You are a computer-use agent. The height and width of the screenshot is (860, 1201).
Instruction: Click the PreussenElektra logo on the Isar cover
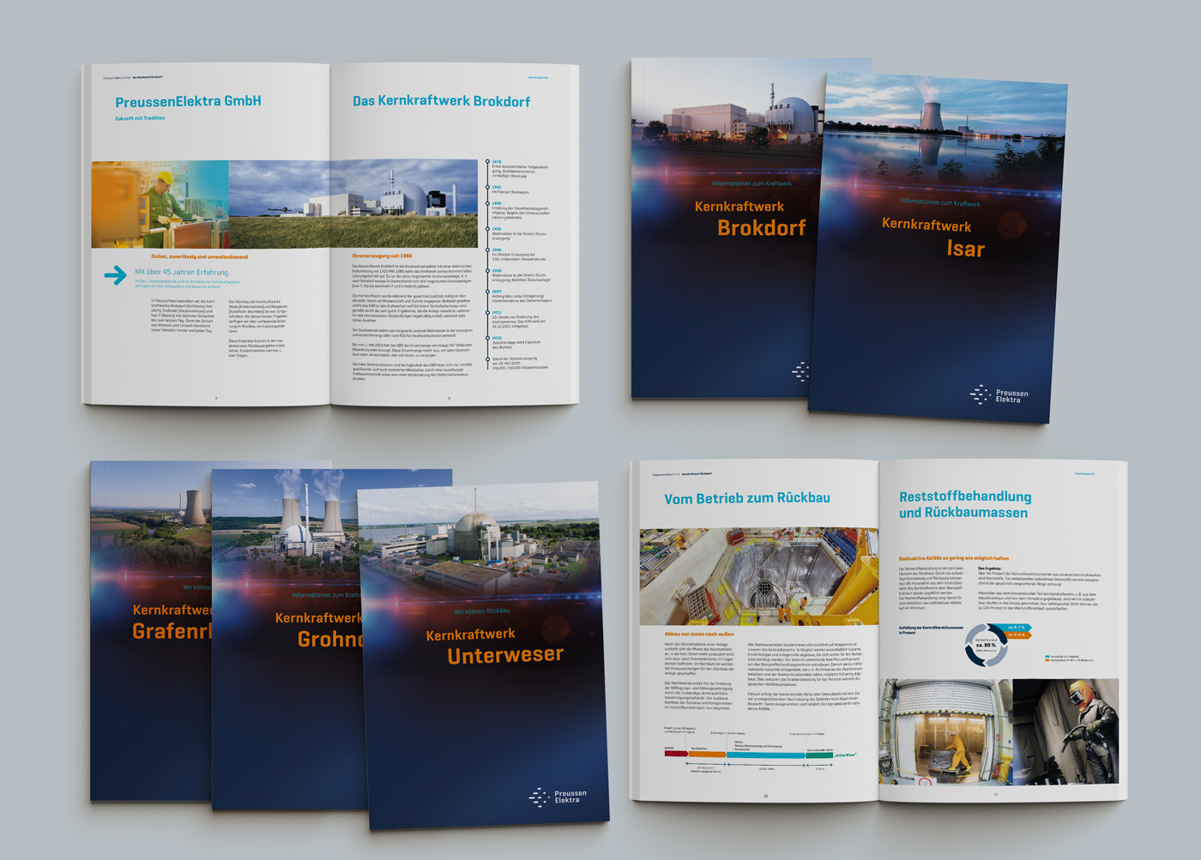tap(999, 395)
